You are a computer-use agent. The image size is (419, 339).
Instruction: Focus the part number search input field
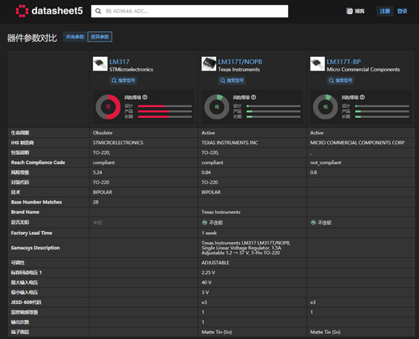(189, 11)
